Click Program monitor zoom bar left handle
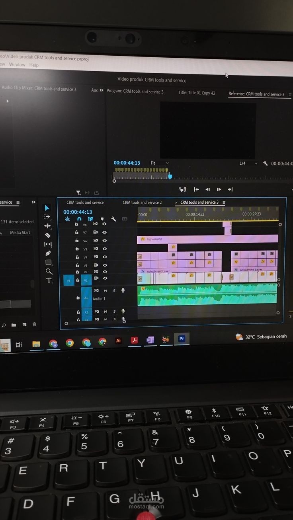This screenshot has width=293, height=520. tap(114, 181)
